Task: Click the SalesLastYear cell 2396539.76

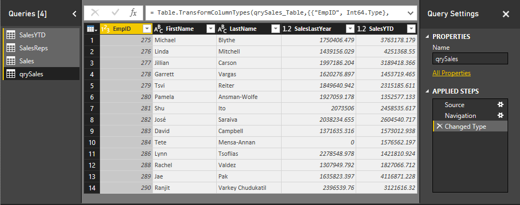Action: point(319,188)
